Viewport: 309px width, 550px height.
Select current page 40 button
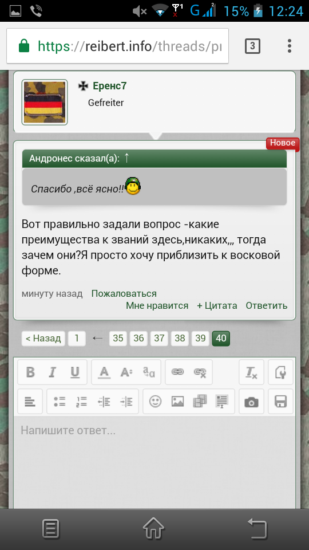pyautogui.click(x=221, y=339)
